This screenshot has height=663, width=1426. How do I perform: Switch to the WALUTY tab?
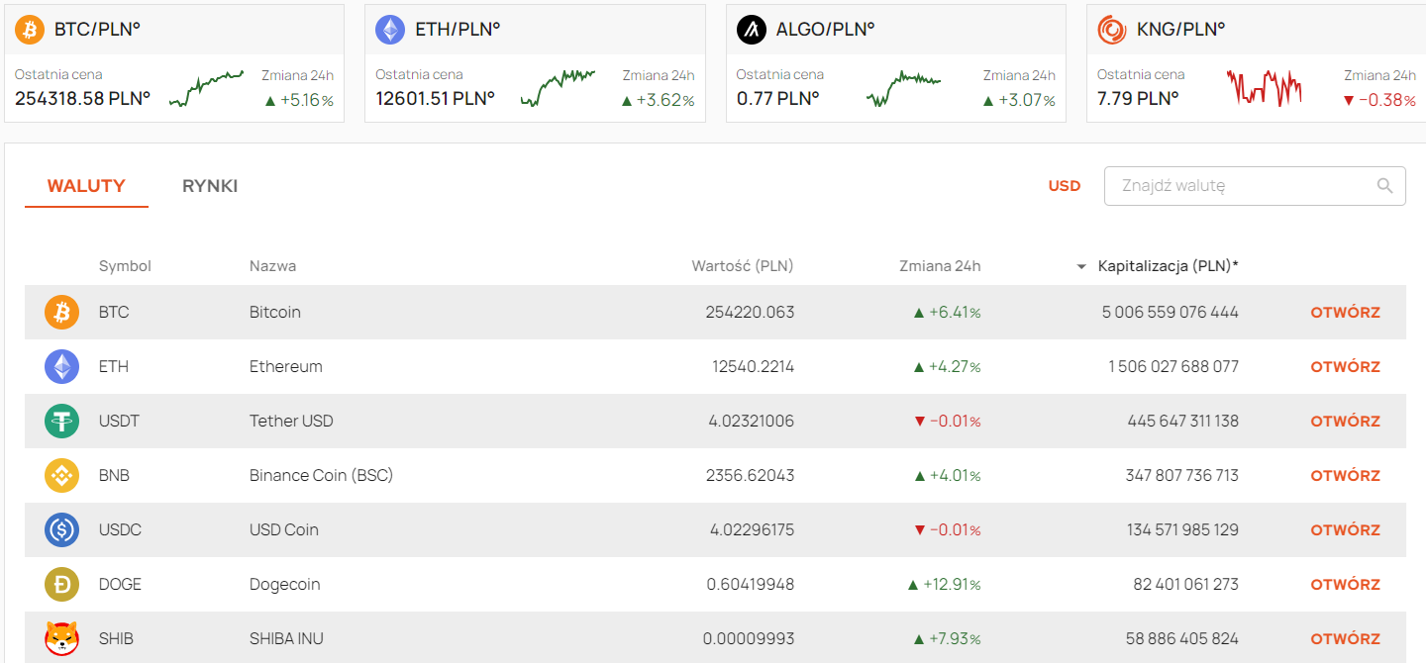click(86, 186)
